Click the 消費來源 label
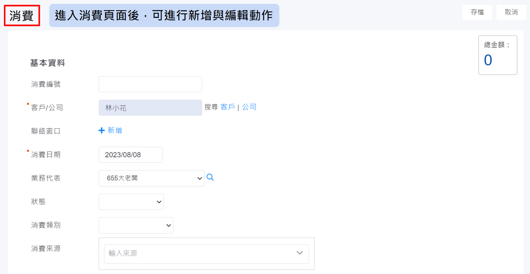The width and height of the screenshot is (530, 274). pos(46,249)
